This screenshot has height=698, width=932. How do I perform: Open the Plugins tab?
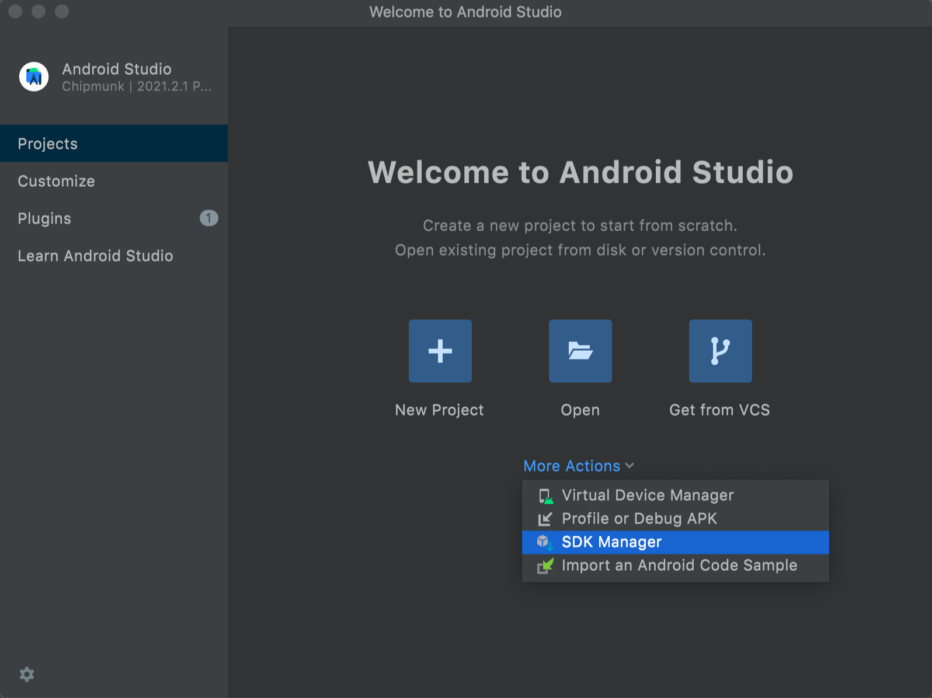114,218
